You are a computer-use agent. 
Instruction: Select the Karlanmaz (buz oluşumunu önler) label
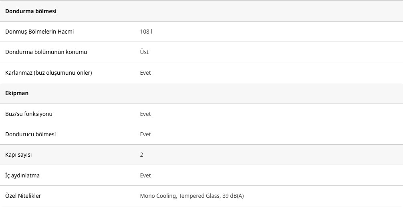point(48,73)
